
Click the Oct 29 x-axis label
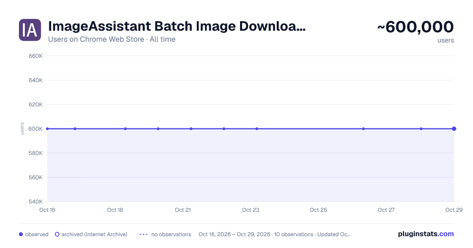[x=453, y=210]
